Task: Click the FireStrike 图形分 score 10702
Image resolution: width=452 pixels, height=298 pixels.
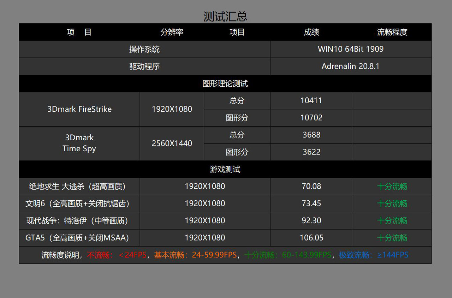Action: point(311,118)
